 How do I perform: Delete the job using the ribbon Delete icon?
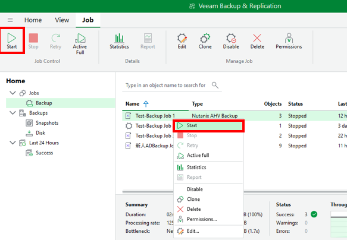257,41
